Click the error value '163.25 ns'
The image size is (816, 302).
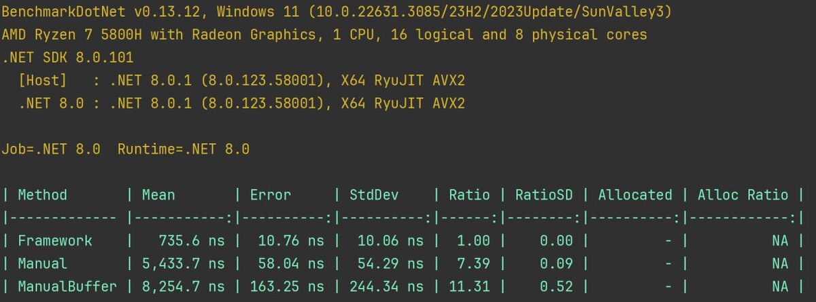pyautogui.click(x=286, y=286)
